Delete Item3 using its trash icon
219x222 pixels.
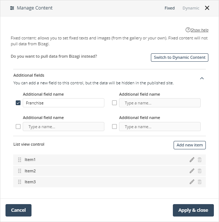(x=200, y=182)
